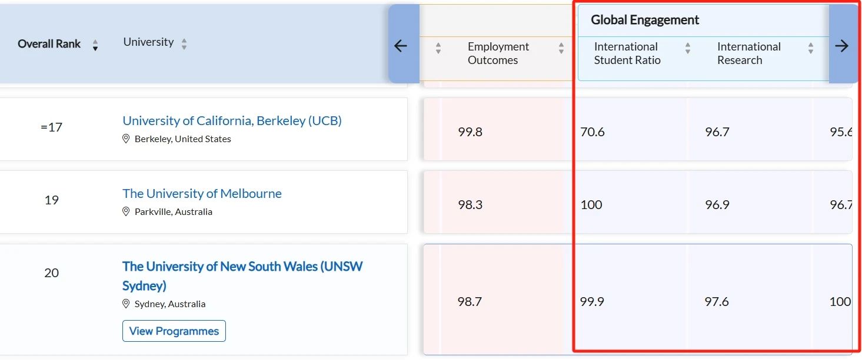The image size is (862, 360).
Task: Sort by International Student Ratio arrows
Action: pos(687,48)
